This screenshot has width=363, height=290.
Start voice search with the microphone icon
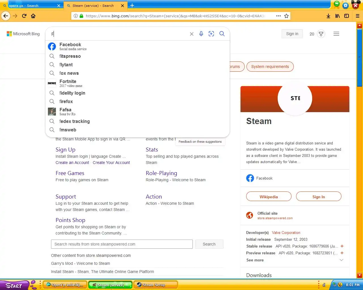pyautogui.click(x=201, y=34)
